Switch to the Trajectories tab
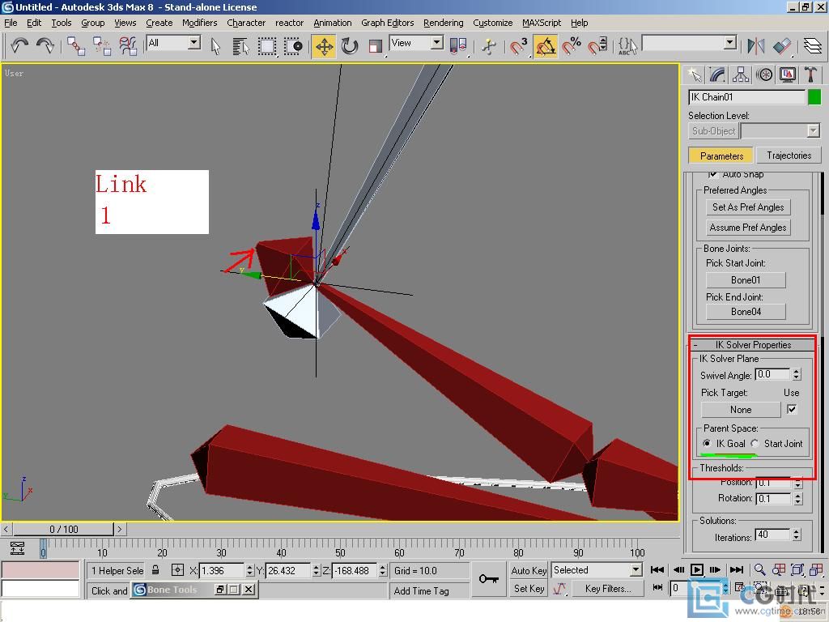This screenshot has height=622, width=829. coord(789,155)
